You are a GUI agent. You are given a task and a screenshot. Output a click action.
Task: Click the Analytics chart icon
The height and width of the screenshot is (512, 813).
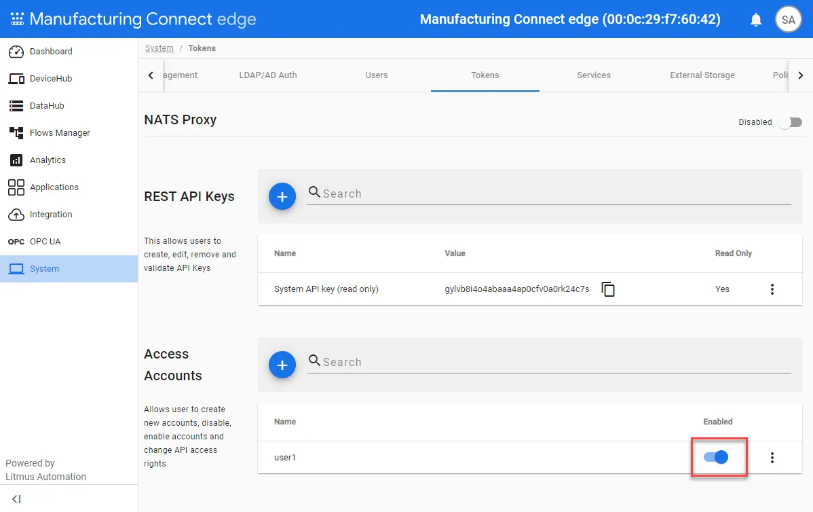[16, 160]
